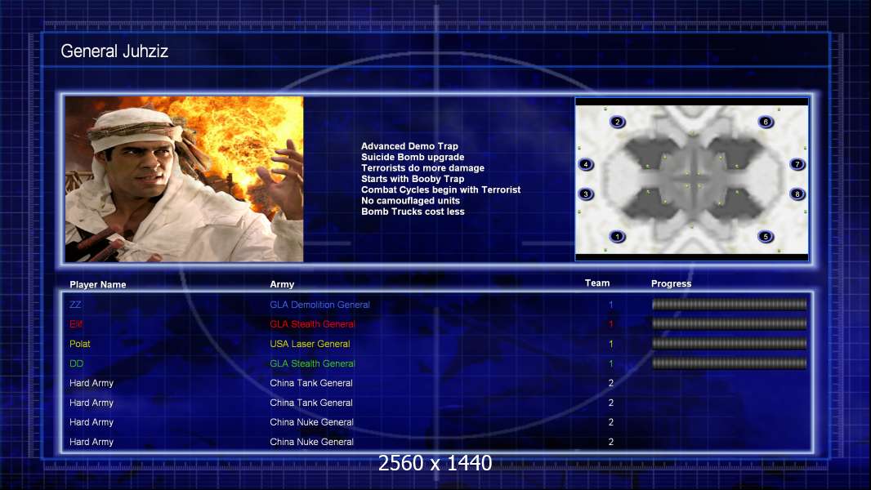Select player name ZZ in the list
The width and height of the screenshot is (871, 490).
[75, 305]
